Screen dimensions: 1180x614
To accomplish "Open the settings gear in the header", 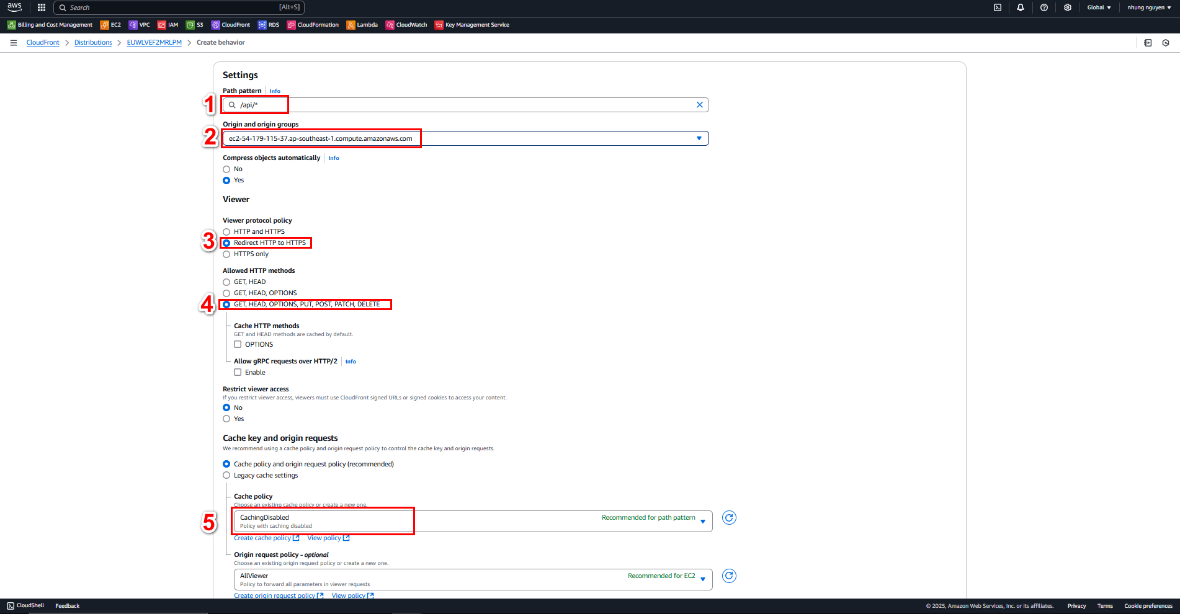I will [x=1068, y=7].
